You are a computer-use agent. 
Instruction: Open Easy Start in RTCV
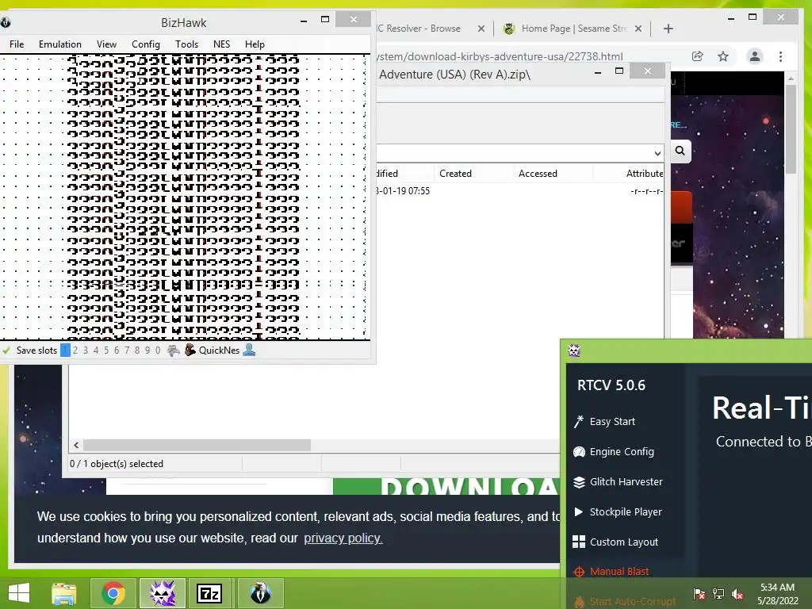pyautogui.click(x=612, y=422)
